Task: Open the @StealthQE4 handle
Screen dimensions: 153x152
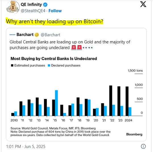Action: point(33,11)
